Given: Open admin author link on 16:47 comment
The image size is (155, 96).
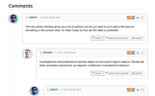Looking at the screenshot, I should tap(54, 90).
